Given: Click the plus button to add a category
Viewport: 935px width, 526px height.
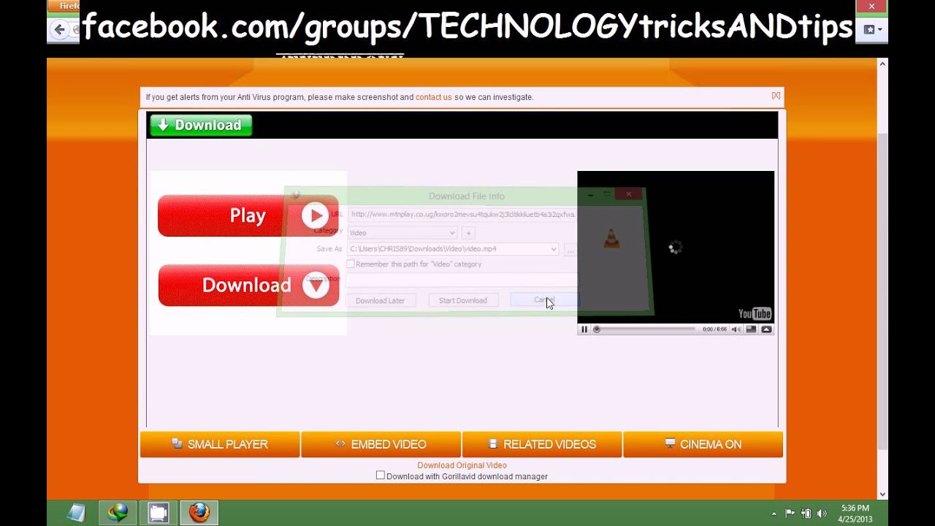Looking at the screenshot, I should click(468, 233).
